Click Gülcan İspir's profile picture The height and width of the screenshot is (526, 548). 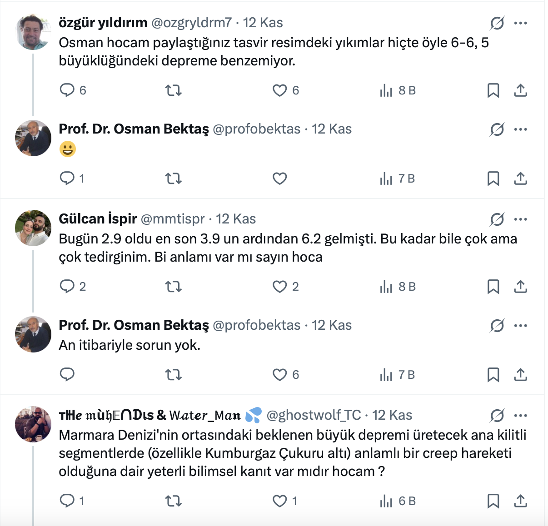coord(33,228)
